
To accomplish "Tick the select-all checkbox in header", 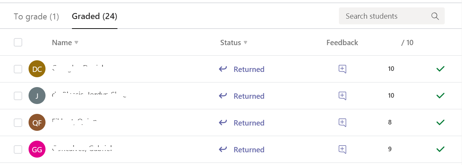I will tap(18, 42).
